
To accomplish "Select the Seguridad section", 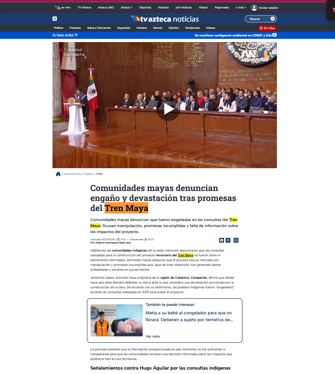I will (x=124, y=28).
